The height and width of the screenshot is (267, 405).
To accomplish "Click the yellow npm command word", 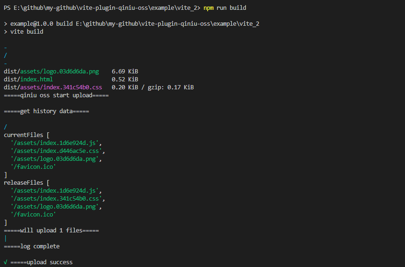I will pos(209,8).
